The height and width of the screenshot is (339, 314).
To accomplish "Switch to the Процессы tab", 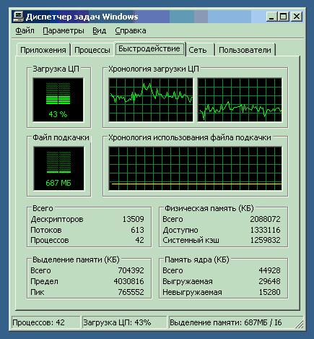I will point(92,50).
